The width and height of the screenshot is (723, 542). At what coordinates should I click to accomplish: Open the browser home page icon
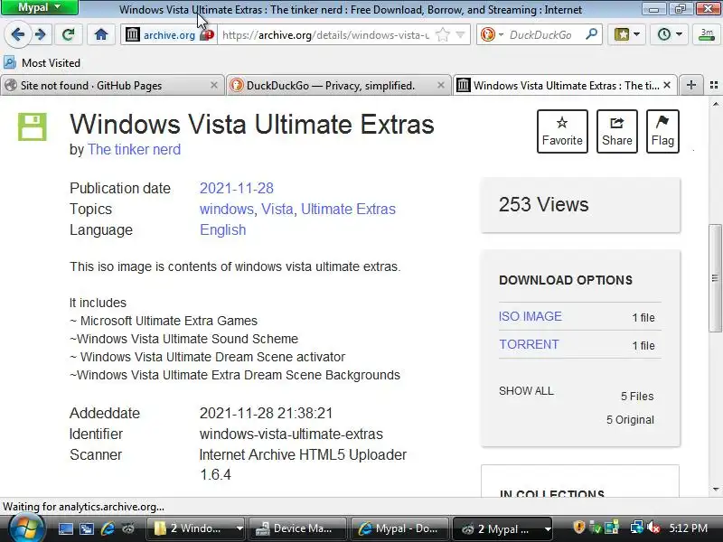101,34
